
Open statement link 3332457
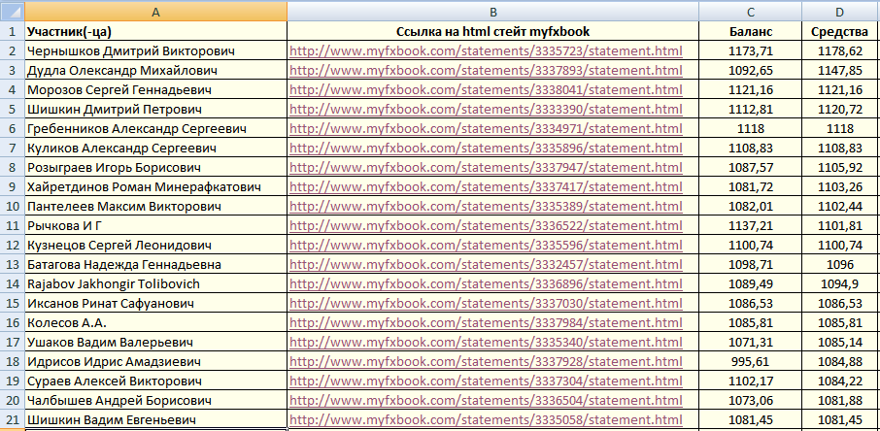click(x=486, y=264)
